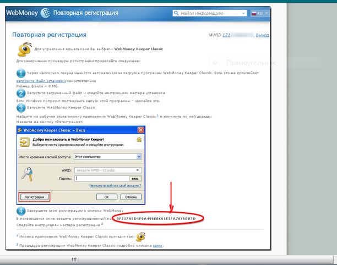The width and height of the screenshot is (337, 265).
Task: Click the WMID input field in the dialog
Action: (108, 170)
